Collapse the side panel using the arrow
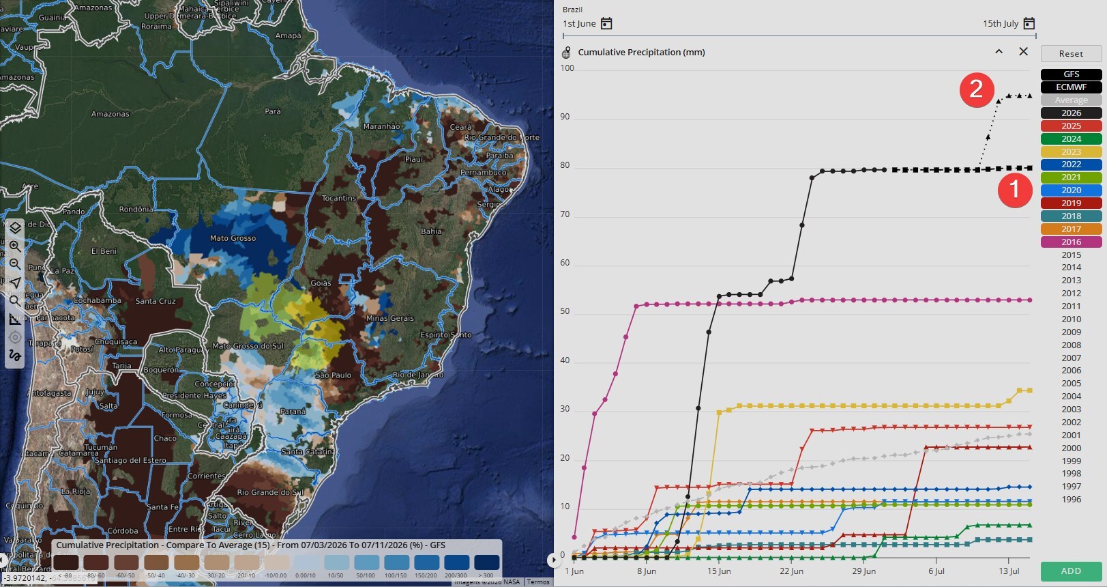The image size is (1107, 587). pos(552,560)
